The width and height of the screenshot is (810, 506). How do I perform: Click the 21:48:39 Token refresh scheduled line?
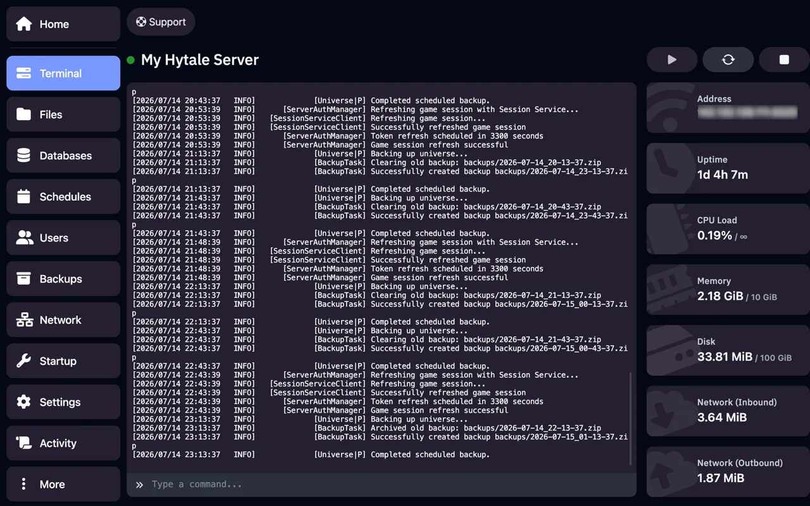coord(338,269)
